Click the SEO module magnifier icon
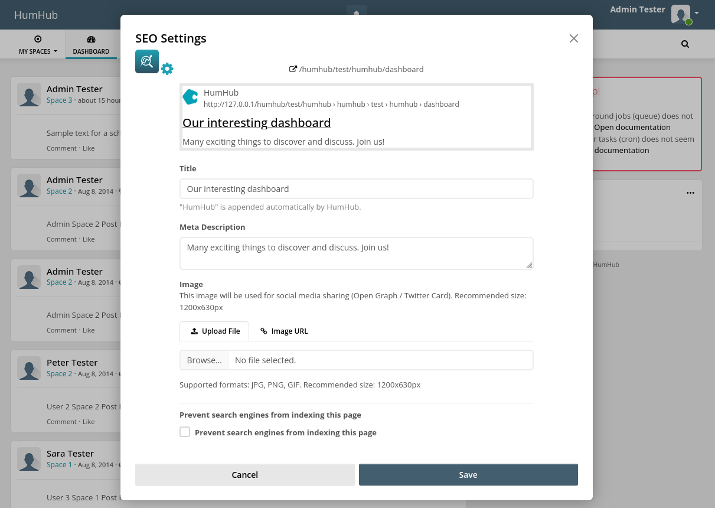Screen dimensions: 715x508 click(146, 61)
